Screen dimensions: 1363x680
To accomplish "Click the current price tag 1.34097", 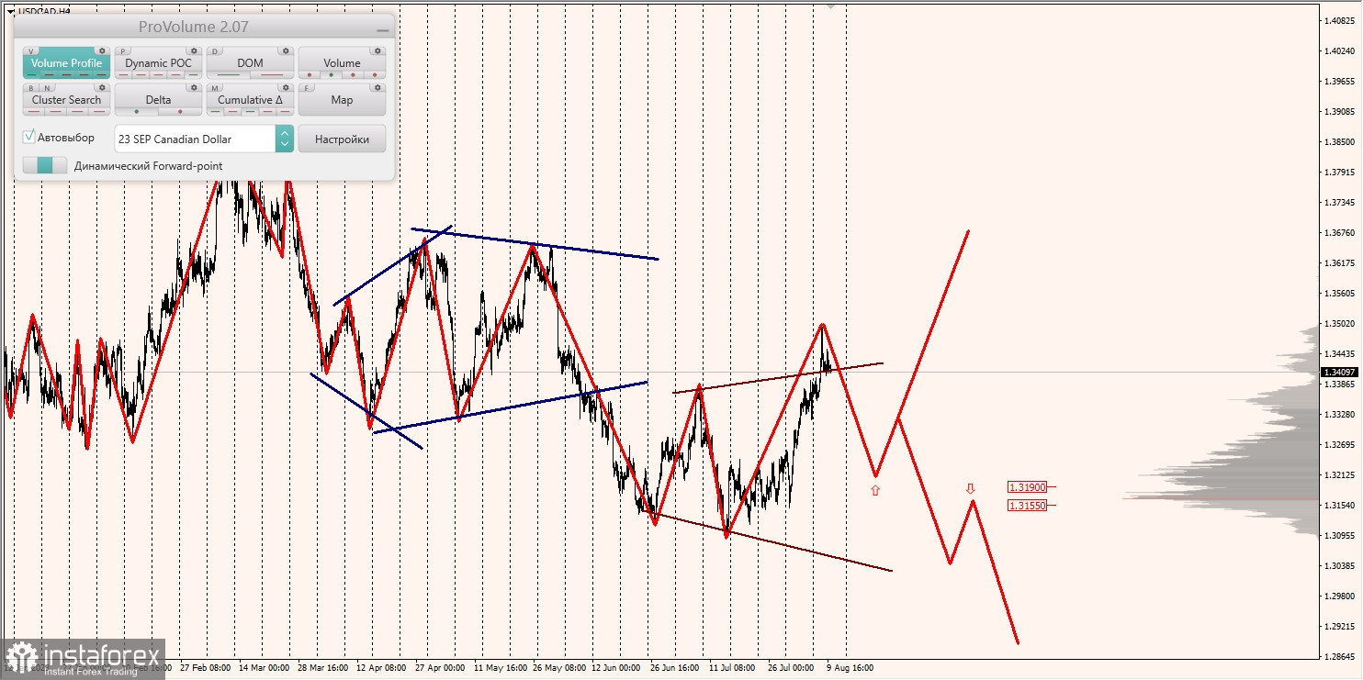I will (x=1338, y=372).
